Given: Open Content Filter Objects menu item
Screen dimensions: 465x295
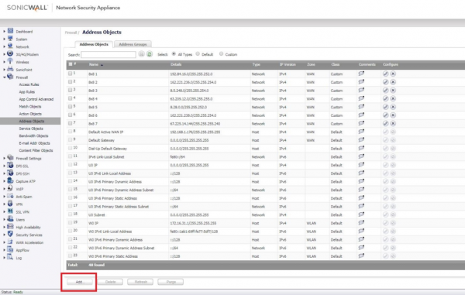Looking at the screenshot, I should (x=36, y=150).
